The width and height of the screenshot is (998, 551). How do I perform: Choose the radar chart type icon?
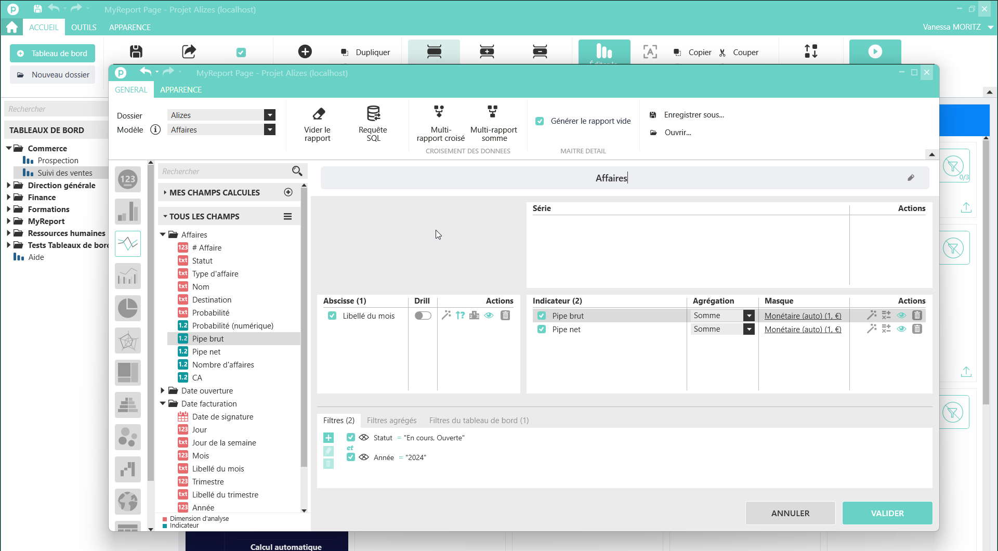click(x=128, y=341)
